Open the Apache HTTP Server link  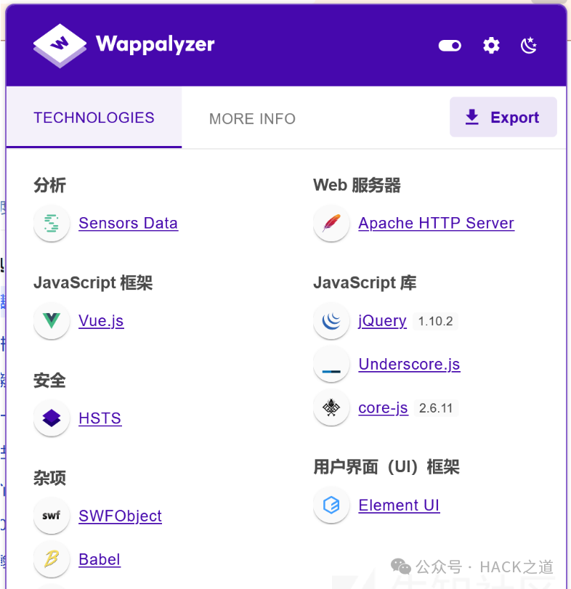coord(436,223)
